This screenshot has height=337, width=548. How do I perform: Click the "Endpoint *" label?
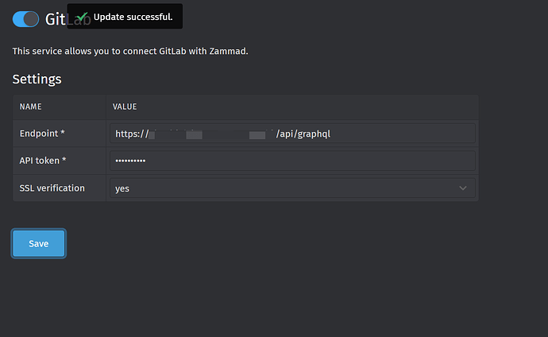point(43,134)
